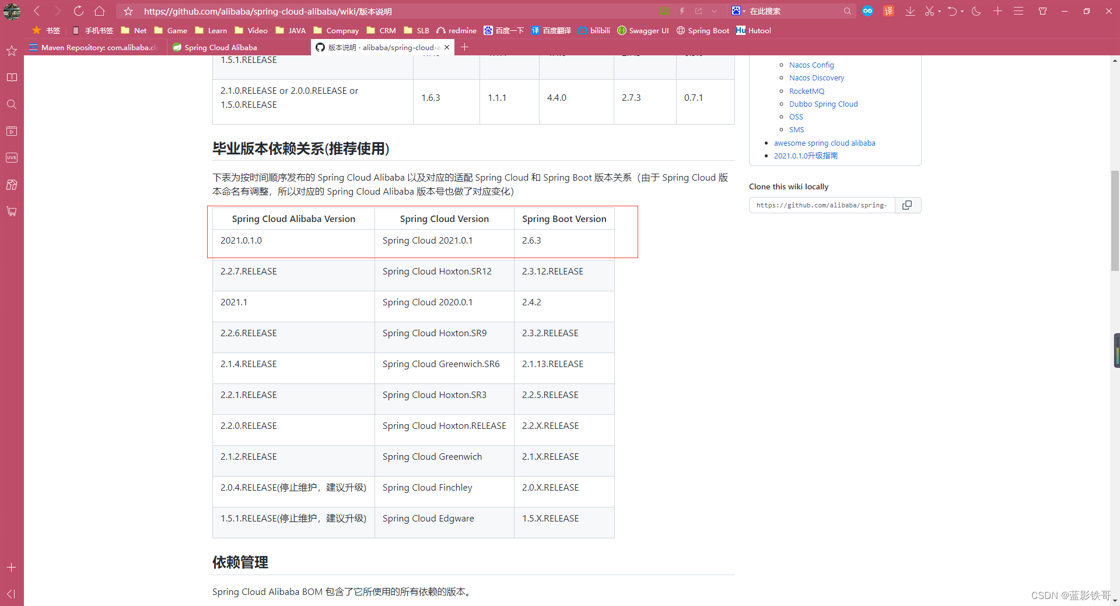Open the 百度一下 bookmark

tap(503, 30)
